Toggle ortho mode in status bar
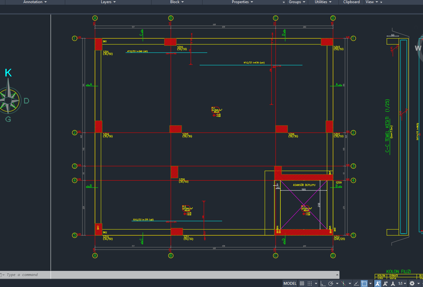Image resolution: width=423 pixels, height=287 pixels. 323,284
